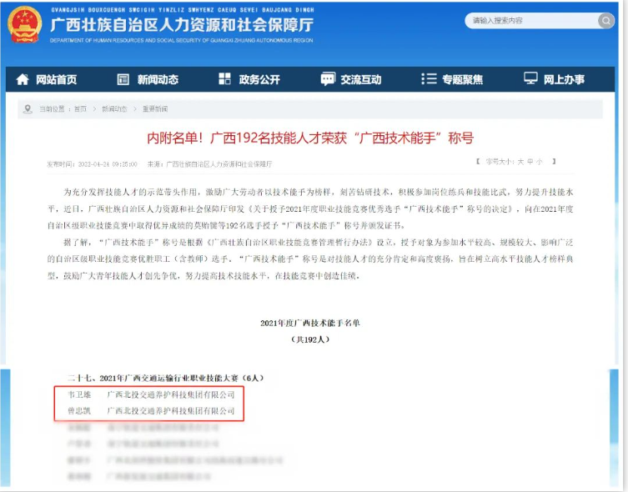Open 专题聚焦 navigation item
Viewport: 628px width, 492px height.
click(x=463, y=80)
